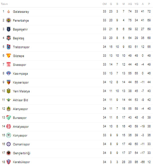
Task: Open the Trabzonspor logo icon
Action: 9,47
